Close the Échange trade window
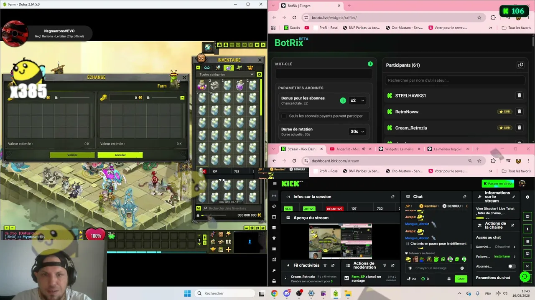The height and width of the screenshot is (300, 535). [x=184, y=77]
